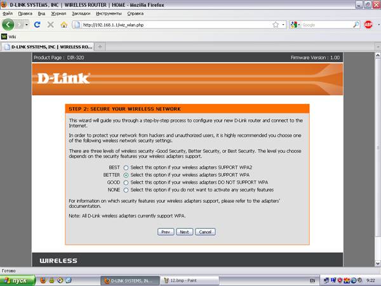Open the Закладки menu
The image size is (381, 286).
[81, 13]
